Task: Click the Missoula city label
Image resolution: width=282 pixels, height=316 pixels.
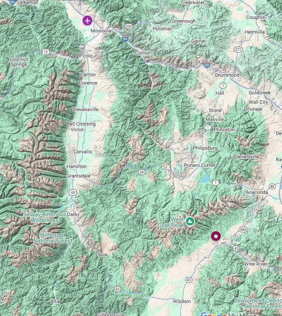Action: 101,31
